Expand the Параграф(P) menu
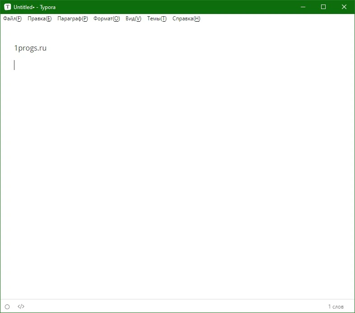This screenshot has width=355, height=313. (x=73, y=19)
